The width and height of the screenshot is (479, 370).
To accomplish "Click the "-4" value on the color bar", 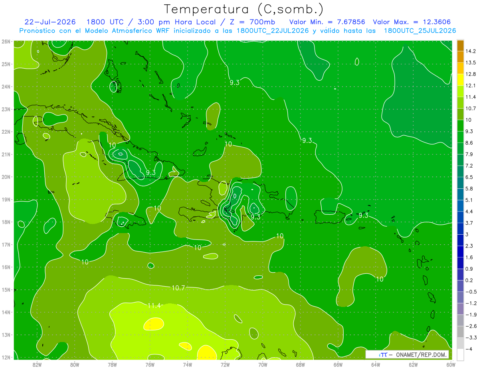I will click(469, 349).
